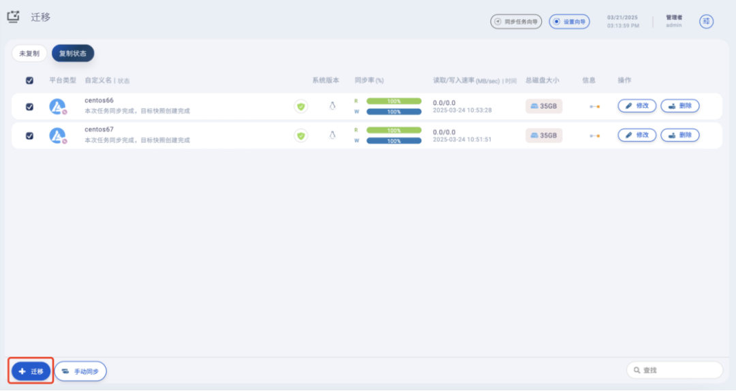
Task: Click timestamp 2025-03-24 10:51:51
Action: coord(462,140)
